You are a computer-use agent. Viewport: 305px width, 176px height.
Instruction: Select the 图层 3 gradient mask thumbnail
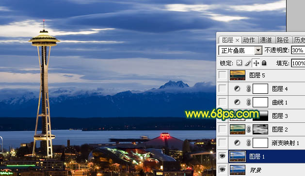pos(260,116)
